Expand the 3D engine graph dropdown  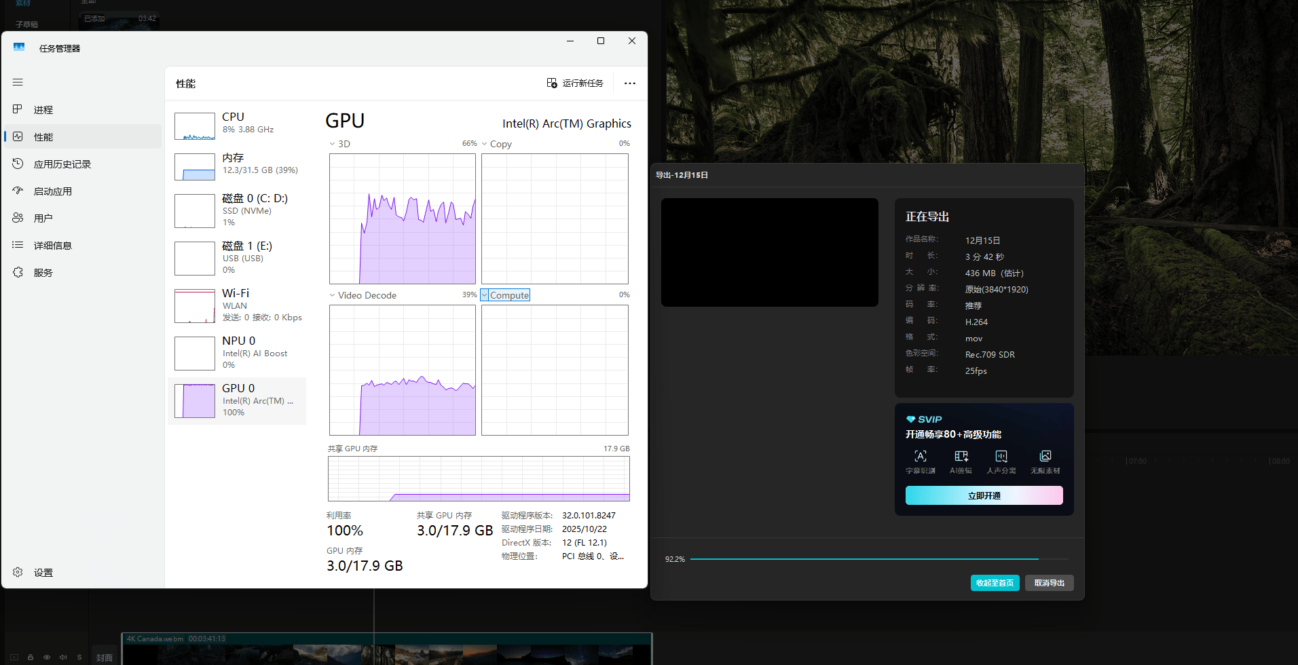(x=333, y=144)
